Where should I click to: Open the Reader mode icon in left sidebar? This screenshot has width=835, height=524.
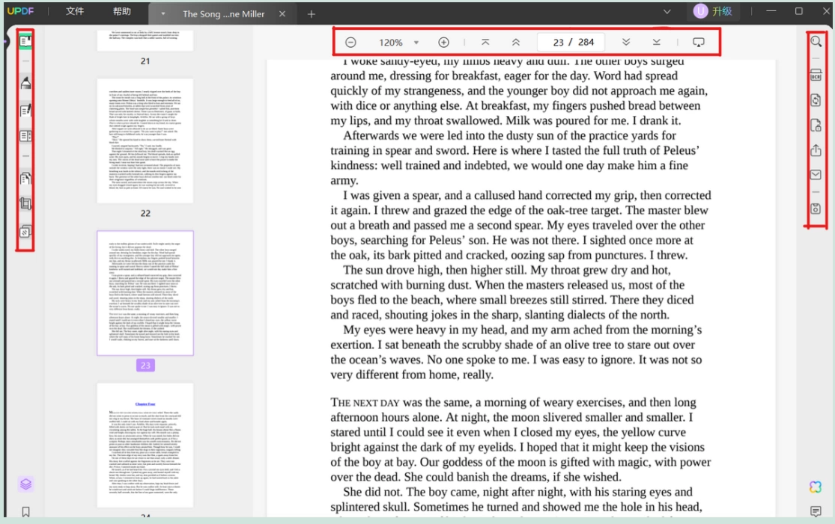click(25, 41)
